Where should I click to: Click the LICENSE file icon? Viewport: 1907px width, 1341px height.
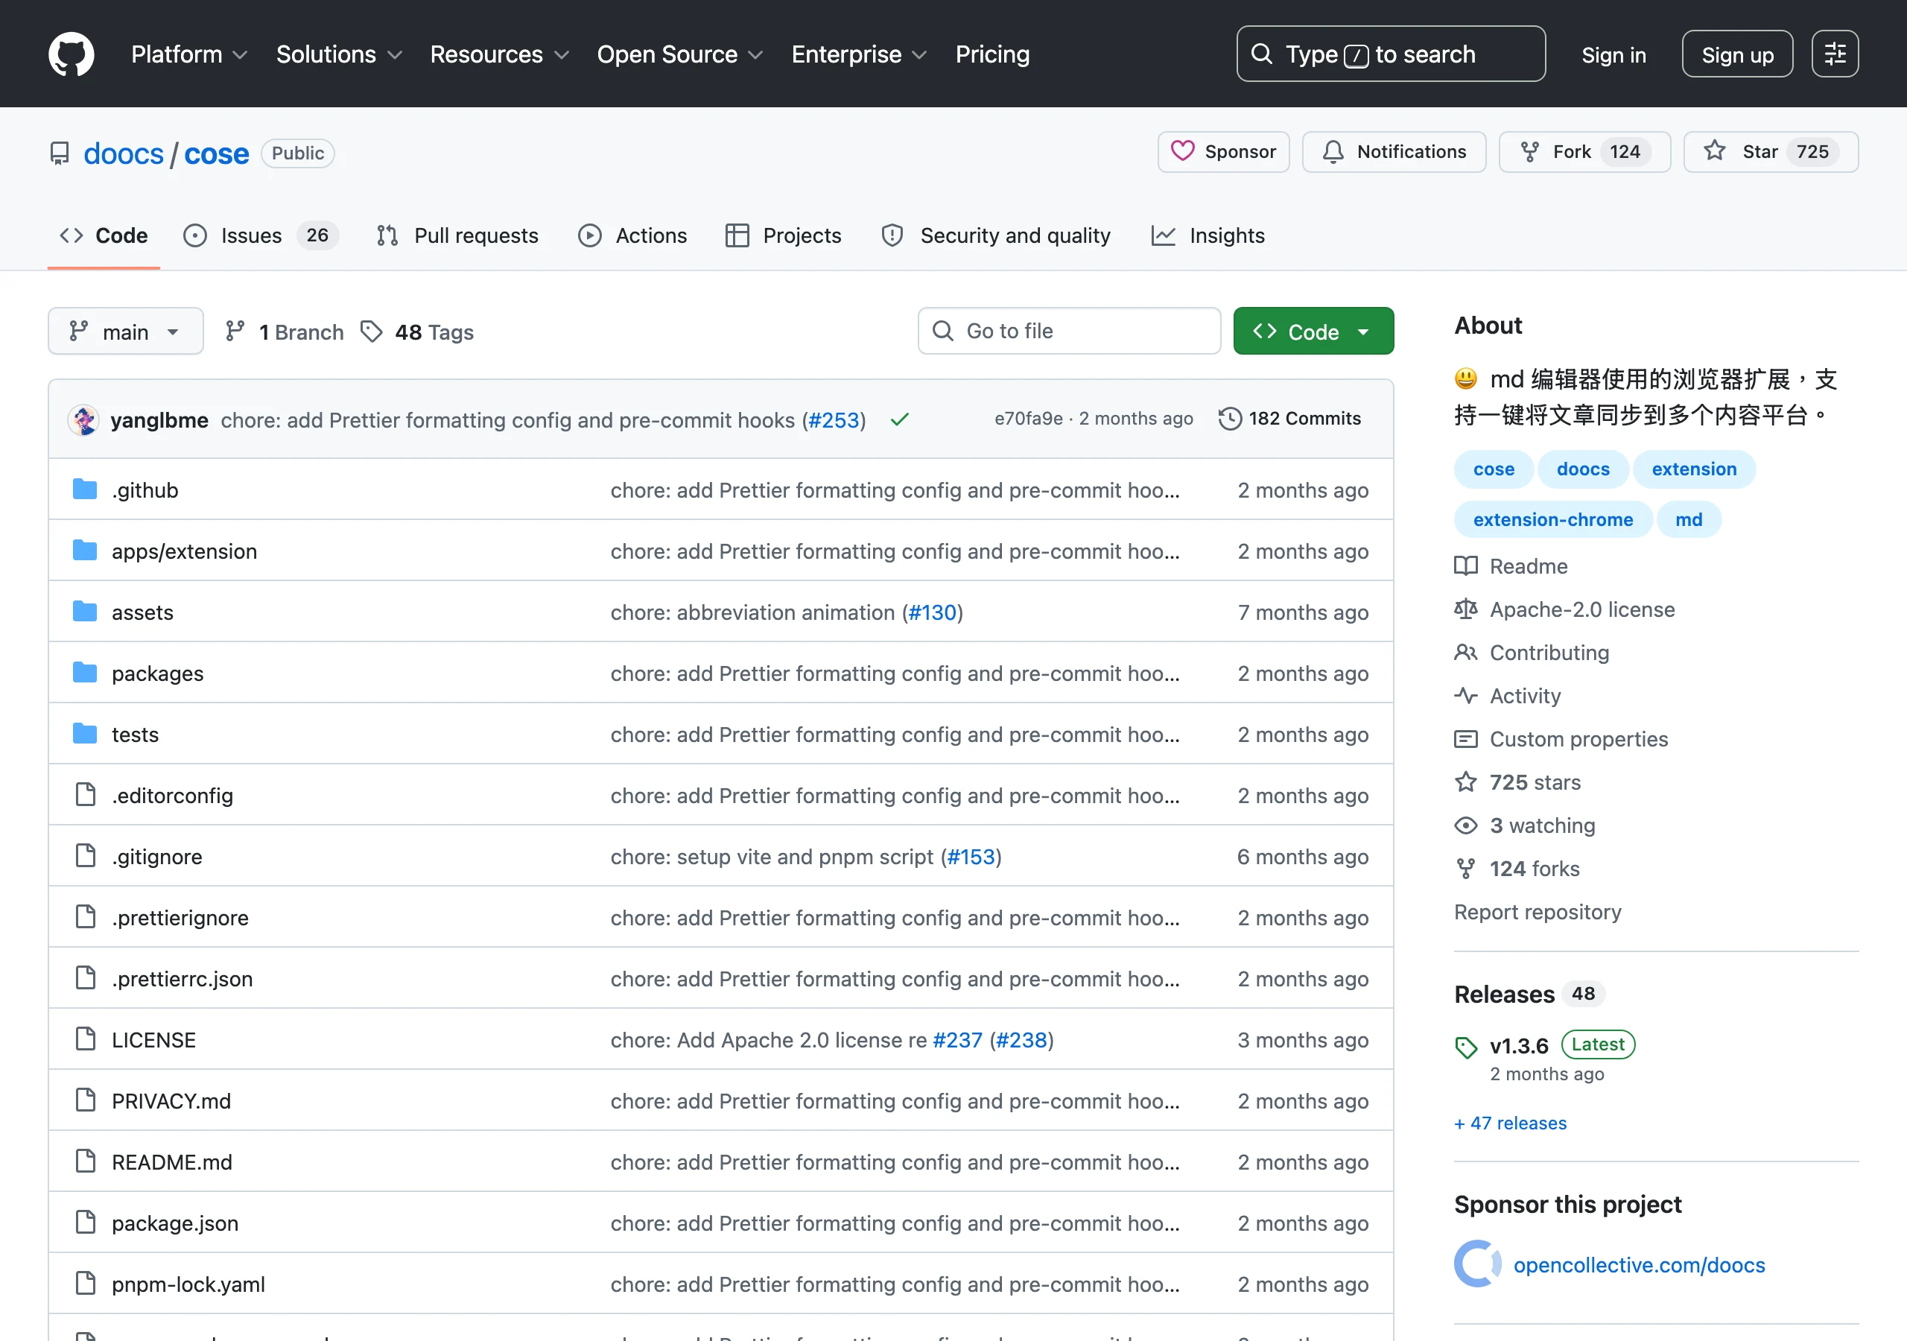click(85, 1039)
